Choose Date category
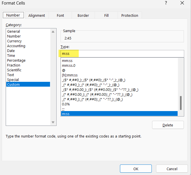This screenshot has height=175, width=191. tap(28, 51)
